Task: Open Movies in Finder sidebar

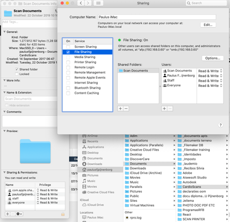Action: [90, 186]
